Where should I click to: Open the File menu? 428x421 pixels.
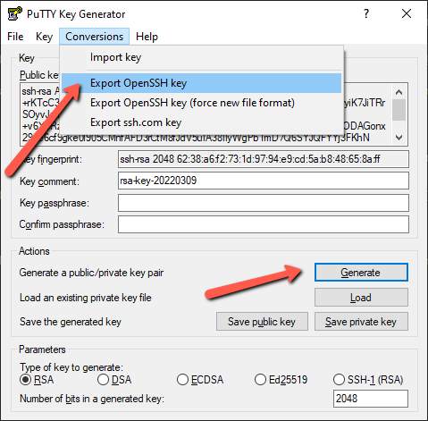15,37
